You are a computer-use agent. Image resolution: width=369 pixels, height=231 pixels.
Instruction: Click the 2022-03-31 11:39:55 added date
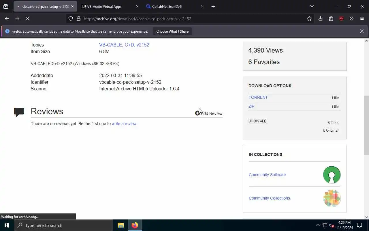click(x=121, y=75)
